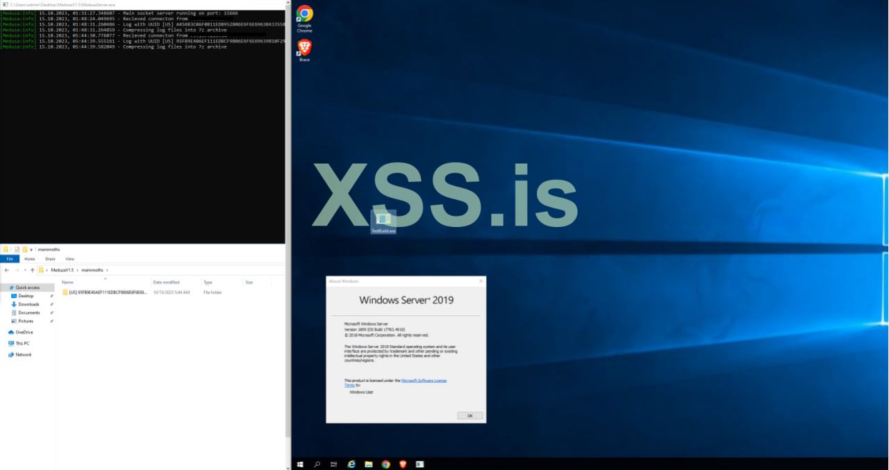The height and width of the screenshot is (470, 889).
Task: Open the Quick Access Toolbar customize dropdown
Action: click(31, 249)
